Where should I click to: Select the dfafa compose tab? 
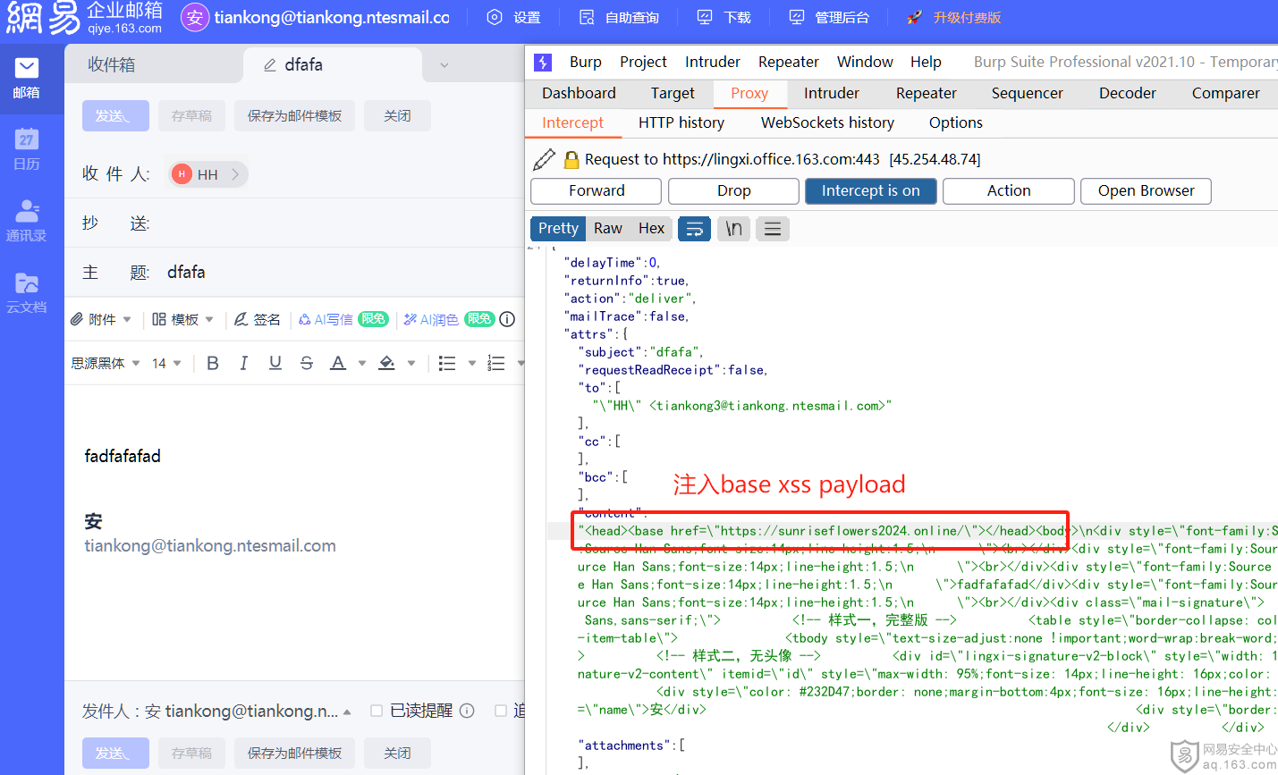coord(333,64)
